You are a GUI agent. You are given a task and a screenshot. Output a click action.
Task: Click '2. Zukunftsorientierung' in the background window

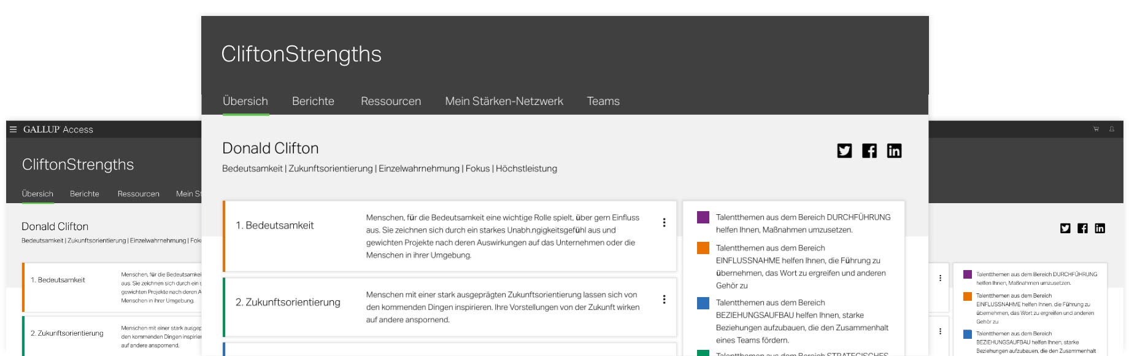[67, 333]
